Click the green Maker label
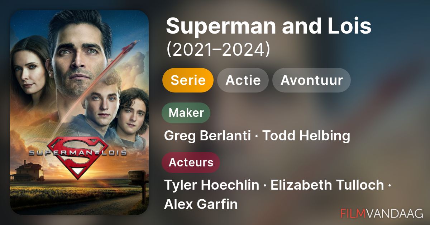This screenshot has width=430, height=225. (186, 112)
